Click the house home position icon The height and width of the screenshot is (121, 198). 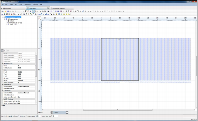tap(31, 11)
